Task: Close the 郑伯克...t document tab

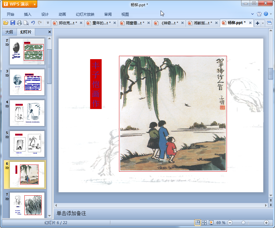Action: (x=81, y=23)
